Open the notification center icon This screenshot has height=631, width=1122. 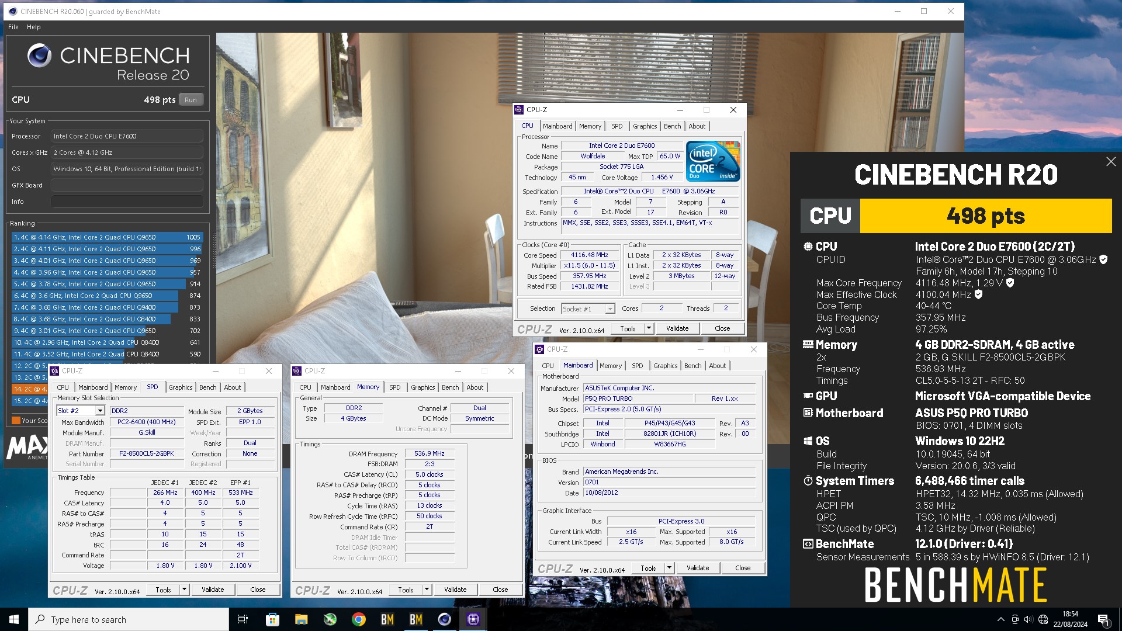coord(1103,619)
